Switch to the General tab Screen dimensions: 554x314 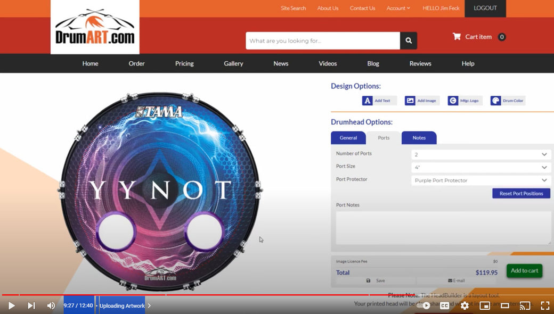tap(348, 138)
